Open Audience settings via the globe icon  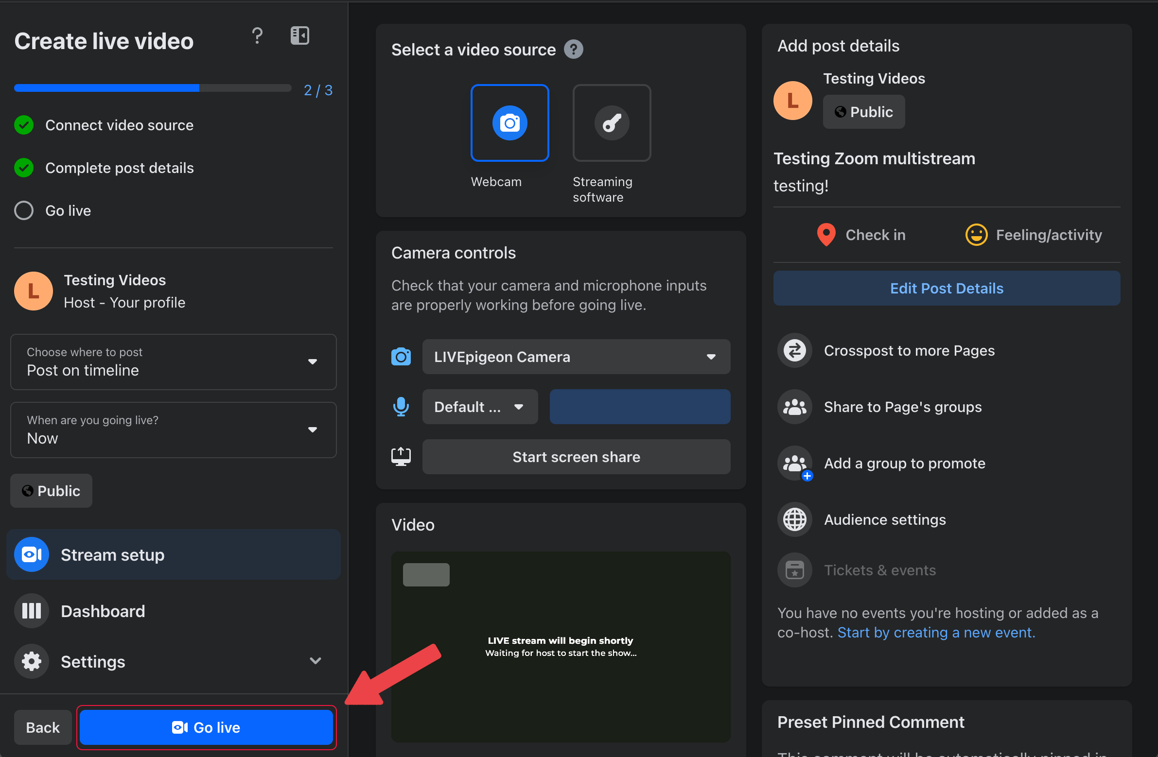pyautogui.click(x=794, y=520)
